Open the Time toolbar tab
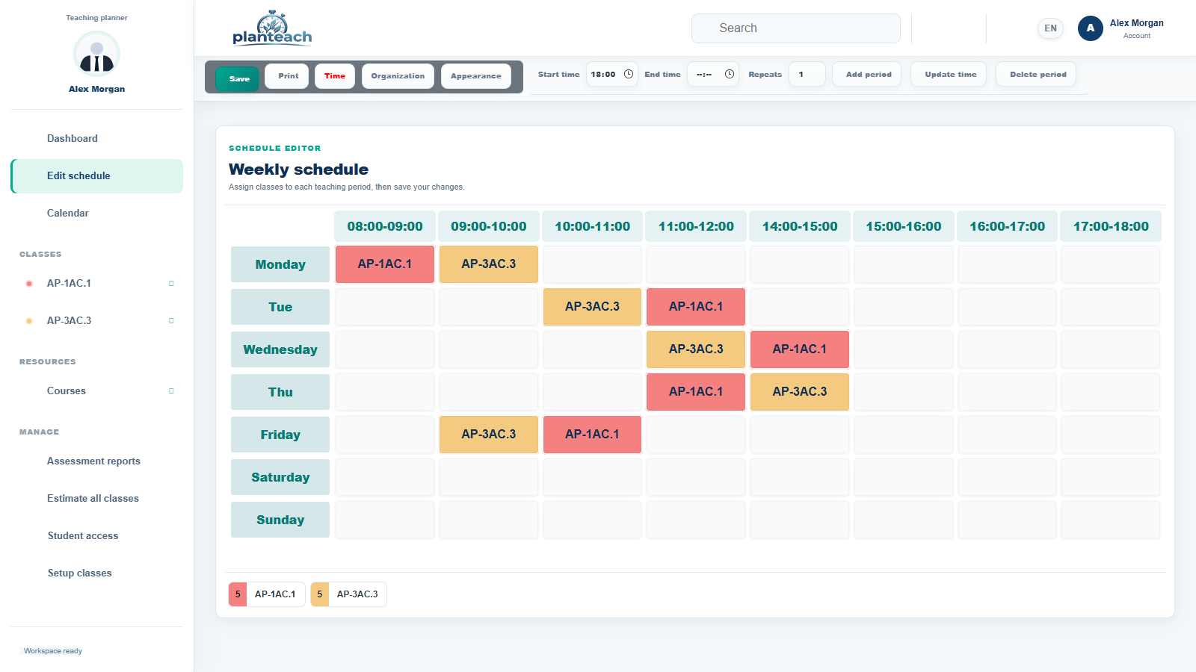1196x672 pixels. point(335,76)
